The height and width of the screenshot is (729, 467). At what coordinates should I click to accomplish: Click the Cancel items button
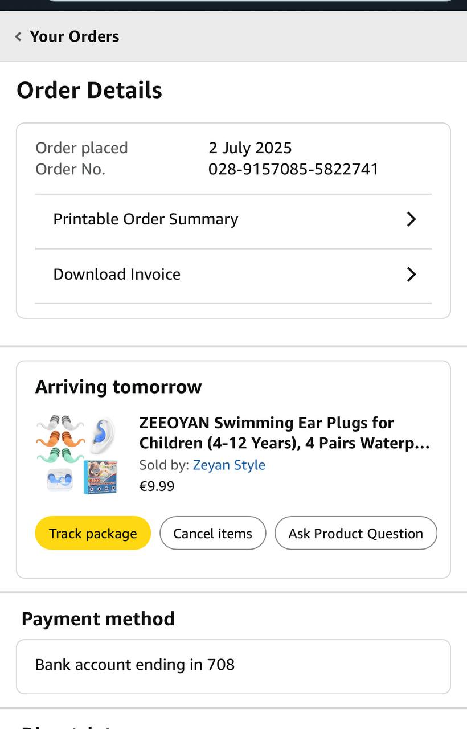point(212,533)
